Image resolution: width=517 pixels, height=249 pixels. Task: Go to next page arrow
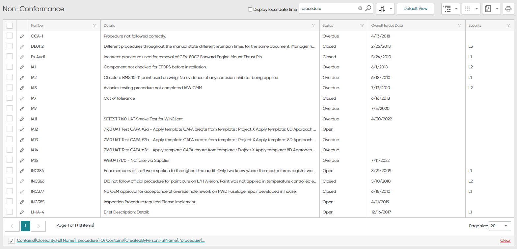(38, 226)
